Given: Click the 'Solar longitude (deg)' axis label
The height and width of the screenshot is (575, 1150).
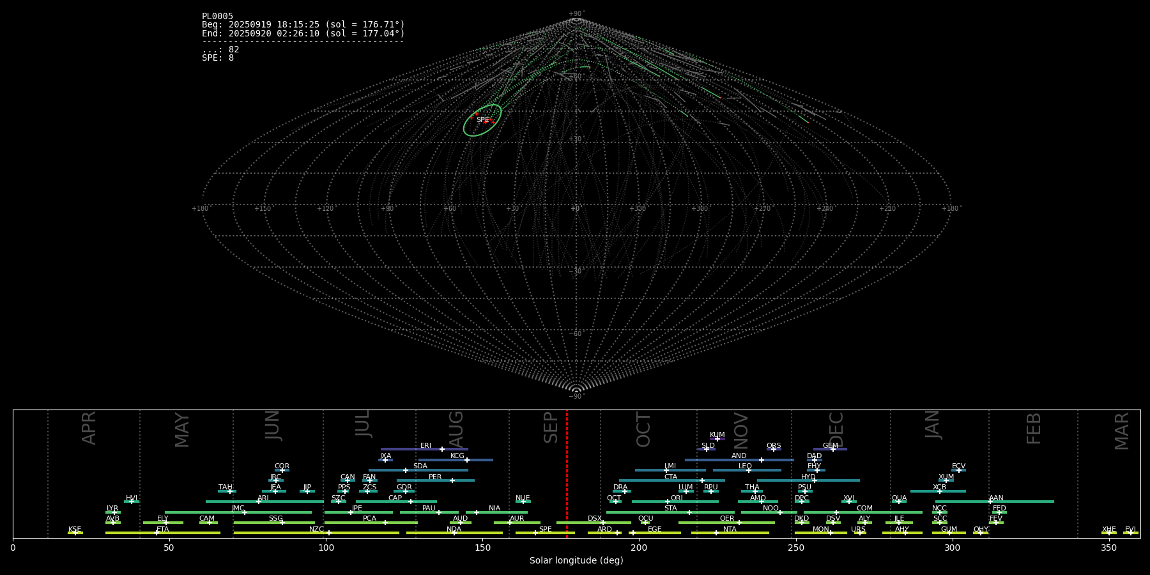Looking at the screenshot, I should point(576,561).
